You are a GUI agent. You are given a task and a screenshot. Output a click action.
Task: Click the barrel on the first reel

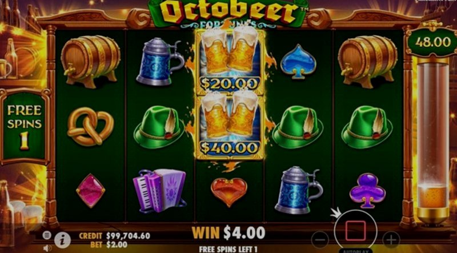pos(90,61)
